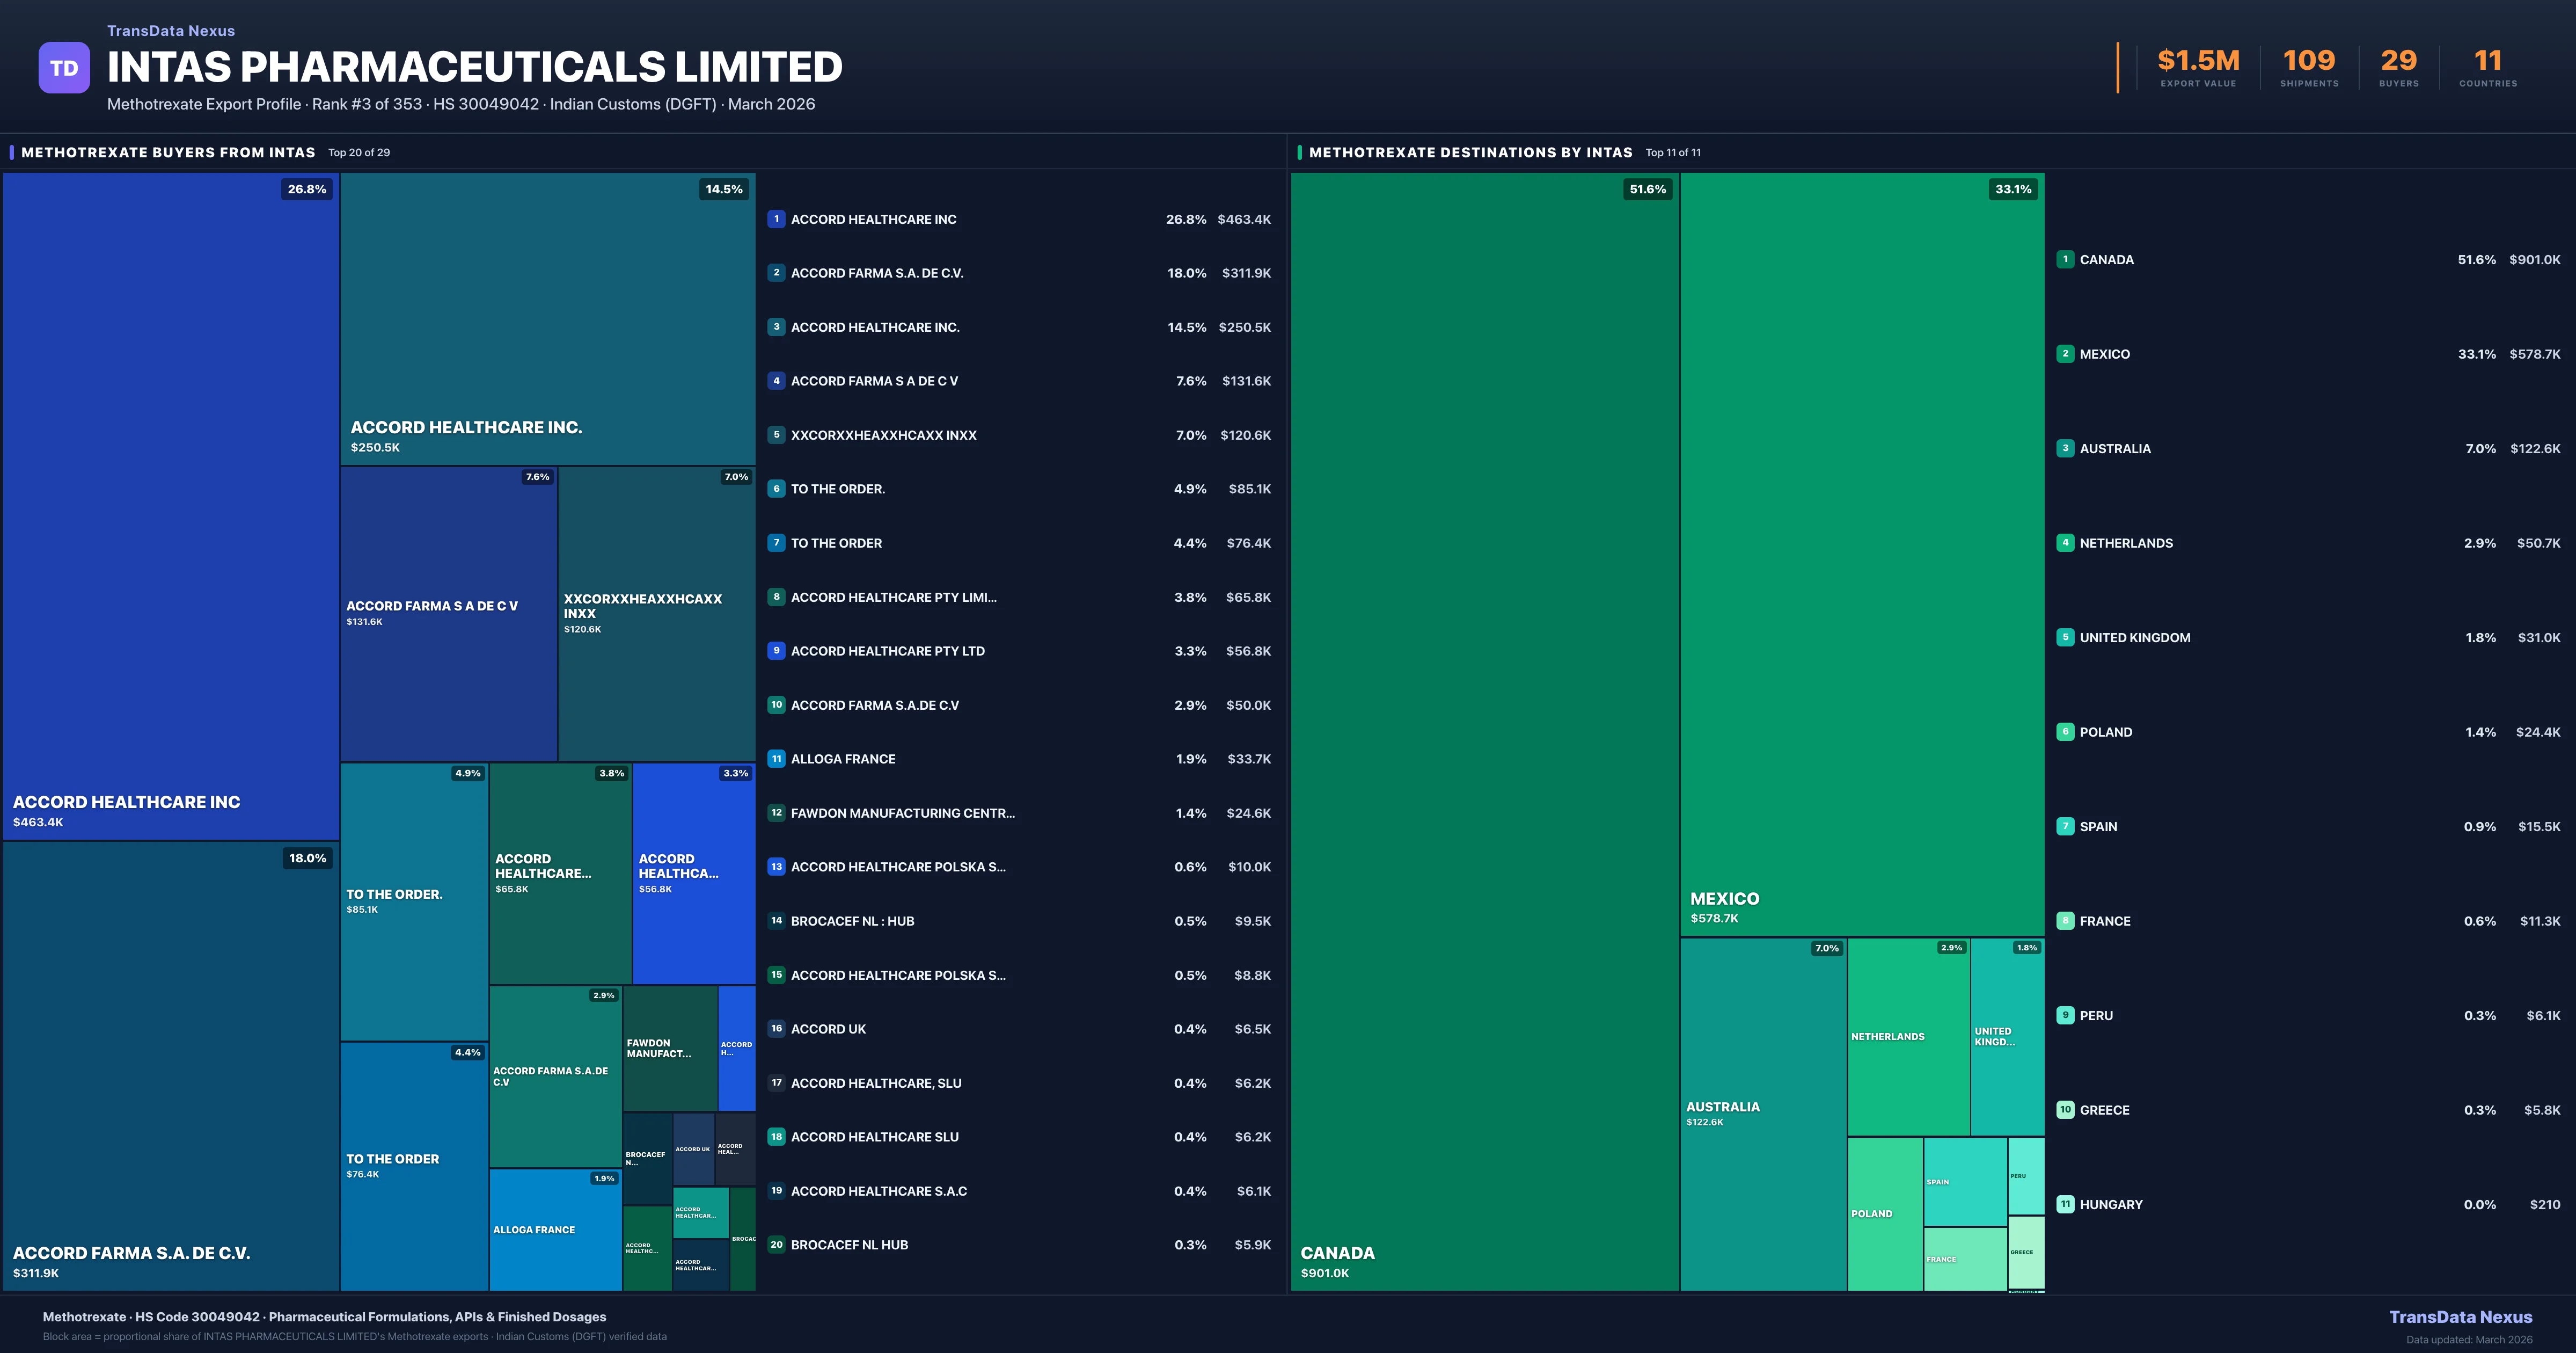Select the Mexico treemap block

[1861, 555]
